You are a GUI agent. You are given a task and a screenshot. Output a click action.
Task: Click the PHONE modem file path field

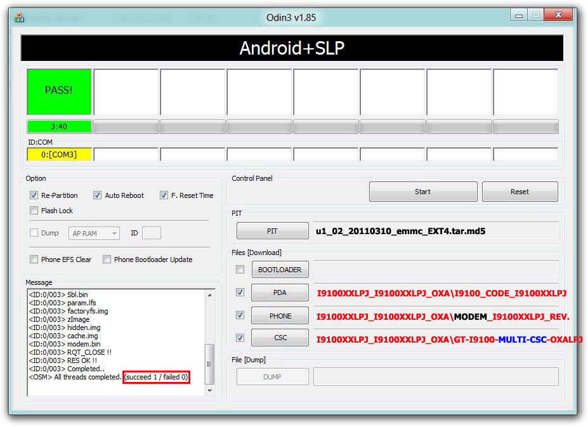click(436, 317)
